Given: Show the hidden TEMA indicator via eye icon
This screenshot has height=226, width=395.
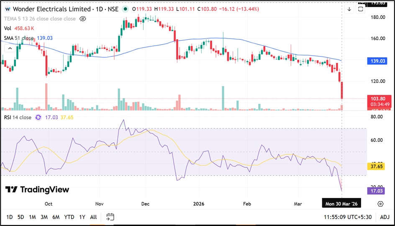Looking at the screenshot, I should (x=83, y=19).
